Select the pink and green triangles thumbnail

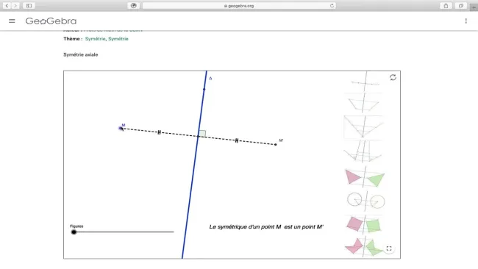coord(365,177)
